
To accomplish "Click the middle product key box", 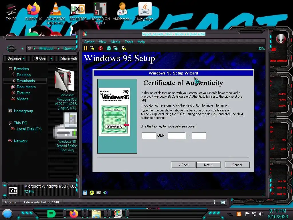I will pyautogui.click(x=177, y=135).
